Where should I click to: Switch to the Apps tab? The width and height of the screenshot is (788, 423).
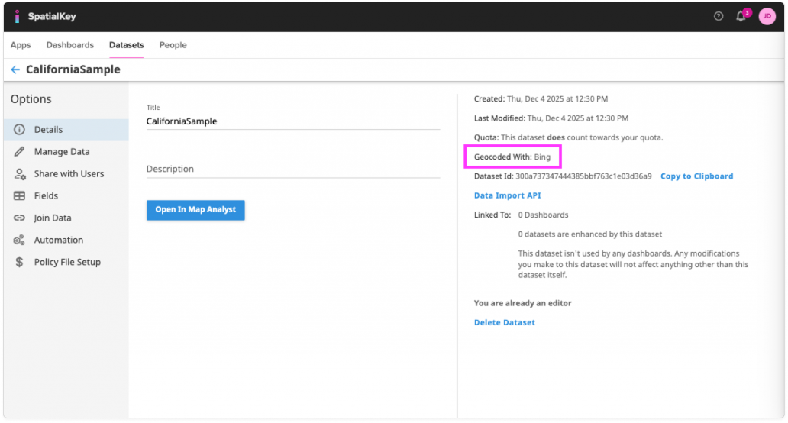click(21, 45)
